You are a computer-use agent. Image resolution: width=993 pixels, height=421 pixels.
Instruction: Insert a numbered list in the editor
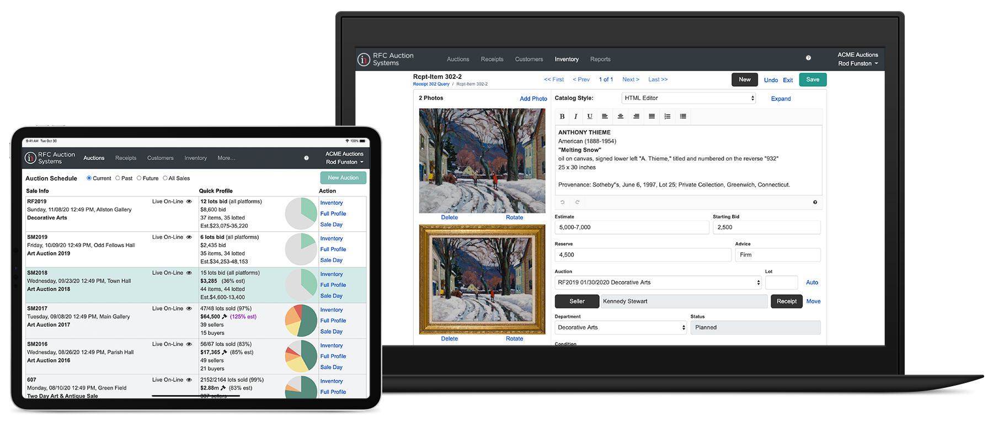pyautogui.click(x=668, y=116)
